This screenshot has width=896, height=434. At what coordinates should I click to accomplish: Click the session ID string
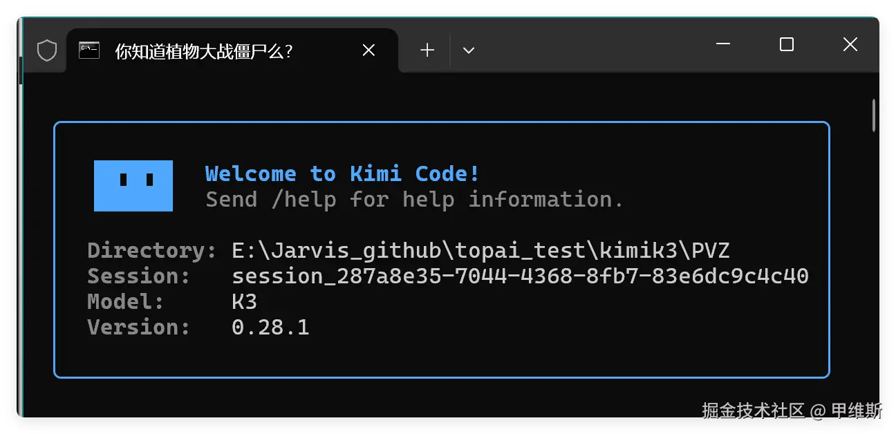tap(520, 276)
